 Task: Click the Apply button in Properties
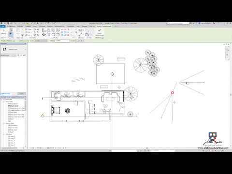tap(22, 93)
